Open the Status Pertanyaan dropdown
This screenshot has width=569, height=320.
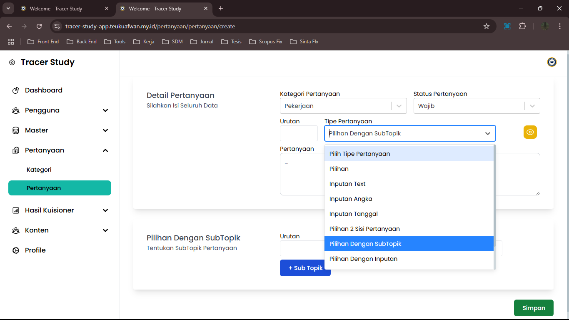pyautogui.click(x=532, y=106)
